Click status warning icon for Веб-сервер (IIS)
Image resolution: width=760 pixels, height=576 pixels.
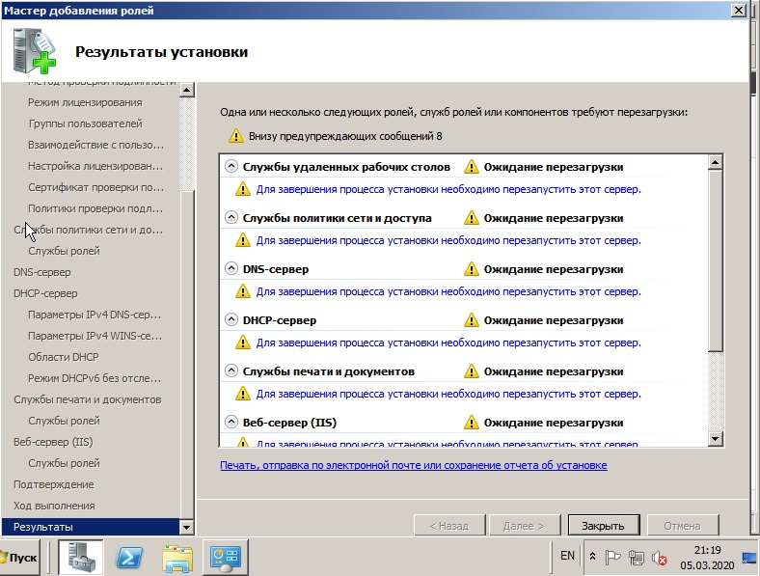click(471, 423)
